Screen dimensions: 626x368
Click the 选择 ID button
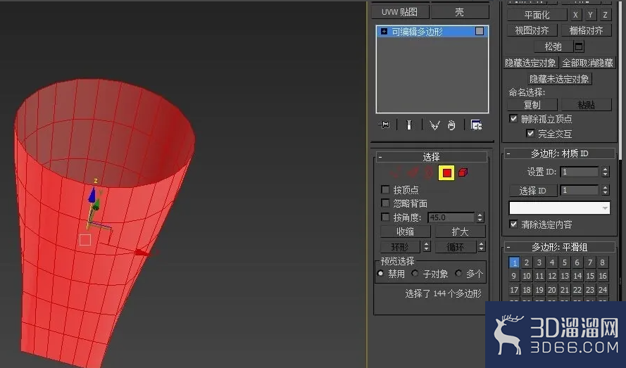533,191
